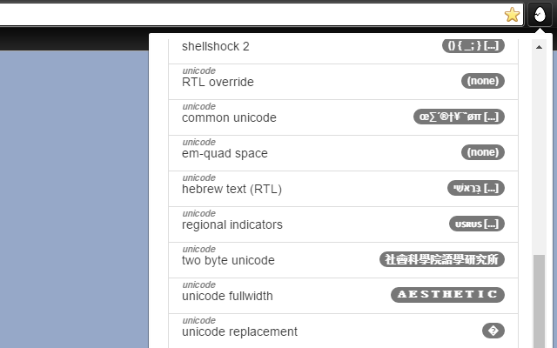Click the AESTHETIC fullwidth badge
Image resolution: width=557 pixels, height=348 pixels.
pyautogui.click(x=447, y=295)
